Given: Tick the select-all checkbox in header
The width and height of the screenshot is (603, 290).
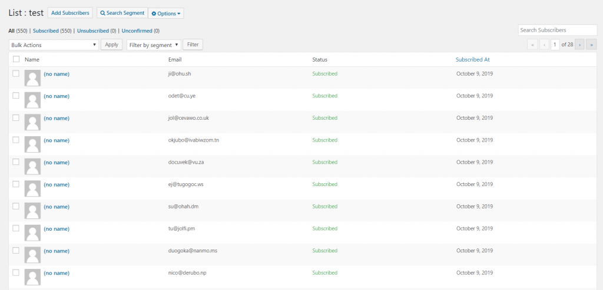Looking at the screenshot, I should (16, 59).
